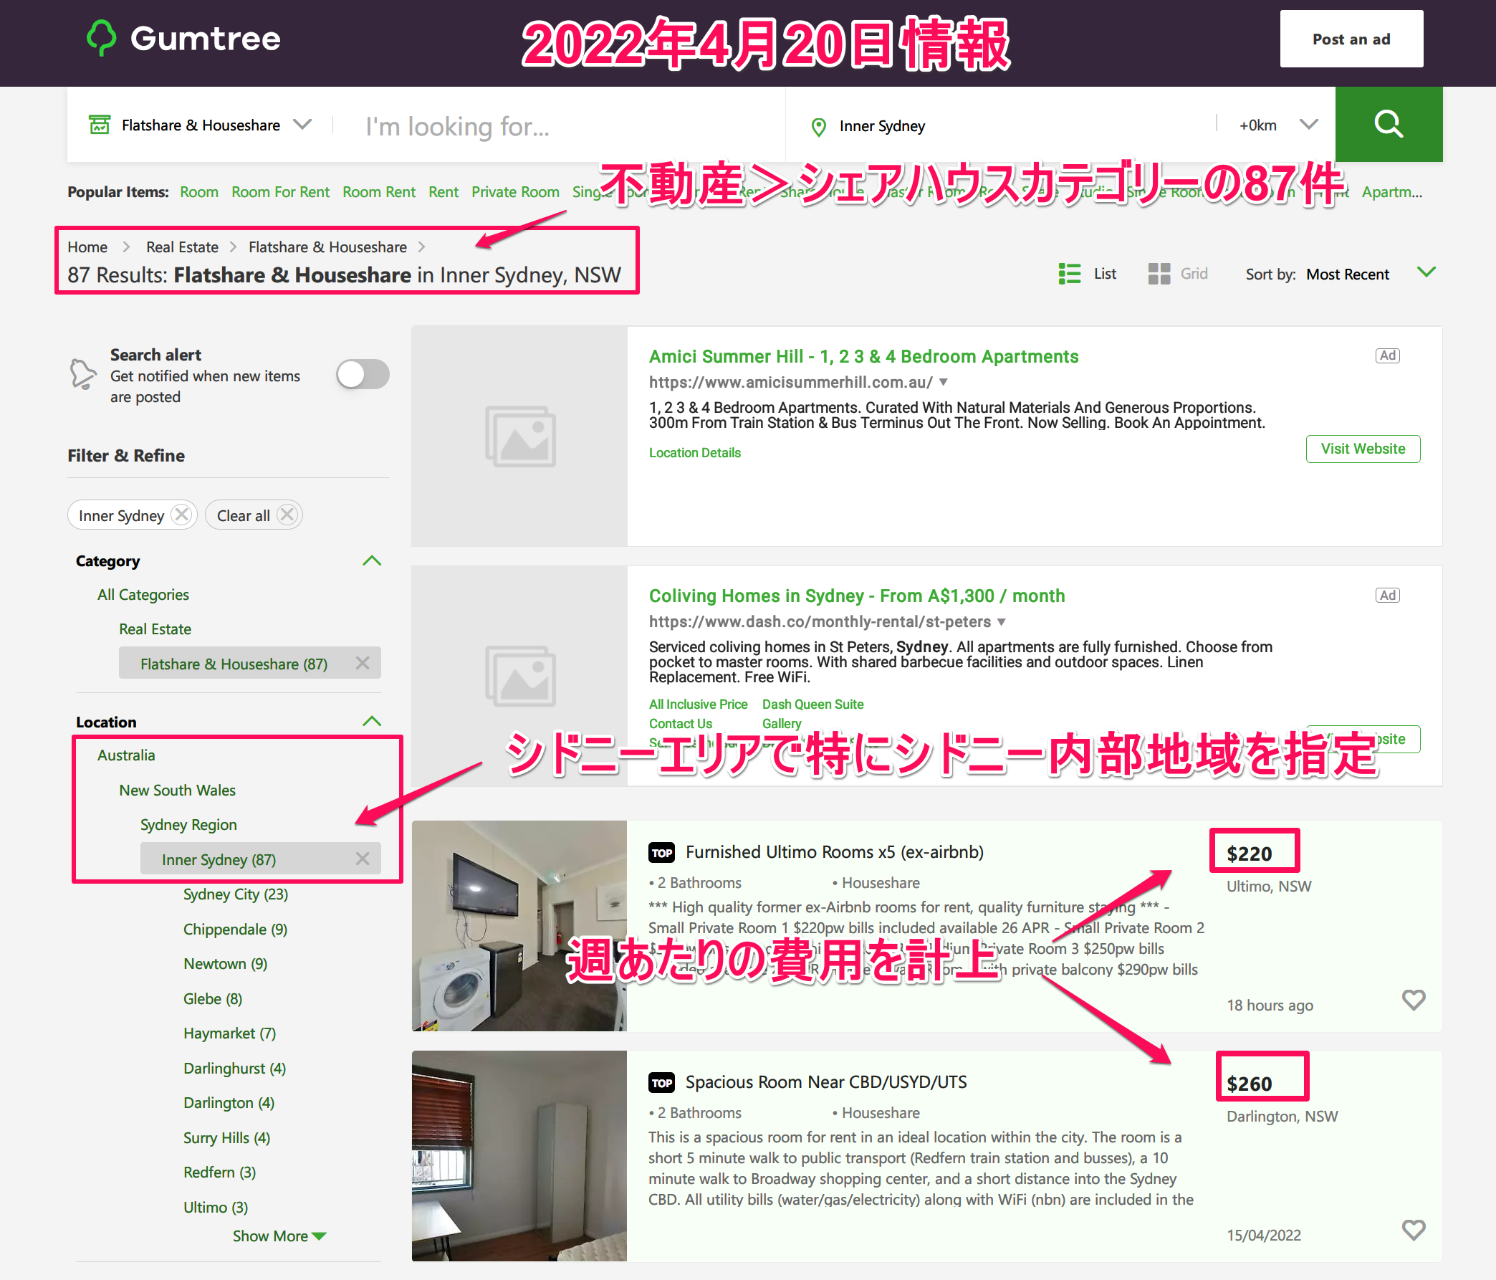
Task: Expand the dash.co URL dropdown arrow
Action: (x=1002, y=622)
